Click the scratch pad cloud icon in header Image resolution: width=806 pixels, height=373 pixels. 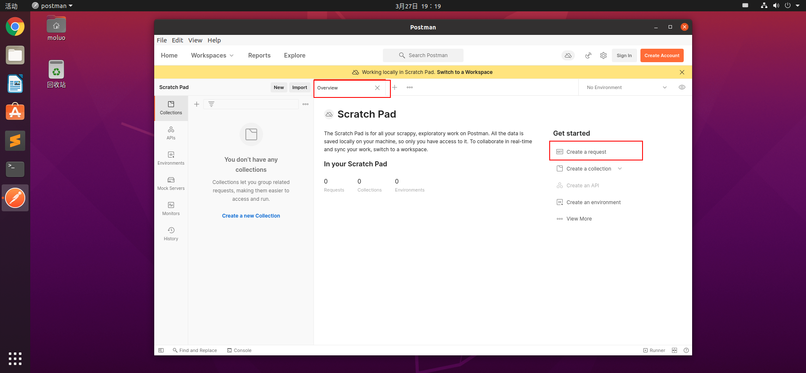[568, 55]
